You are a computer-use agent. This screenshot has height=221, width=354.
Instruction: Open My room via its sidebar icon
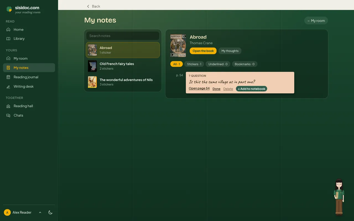[x=8, y=59]
